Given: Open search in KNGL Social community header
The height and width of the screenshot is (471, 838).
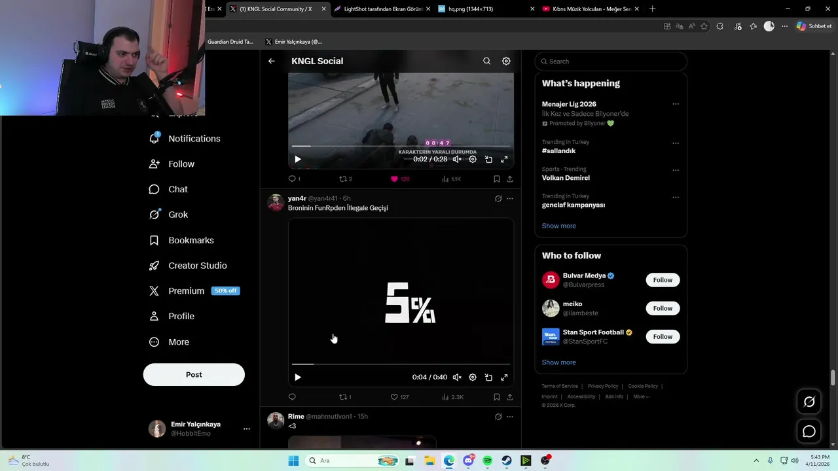Looking at the screenshot, I should click(x=486, y=61).
